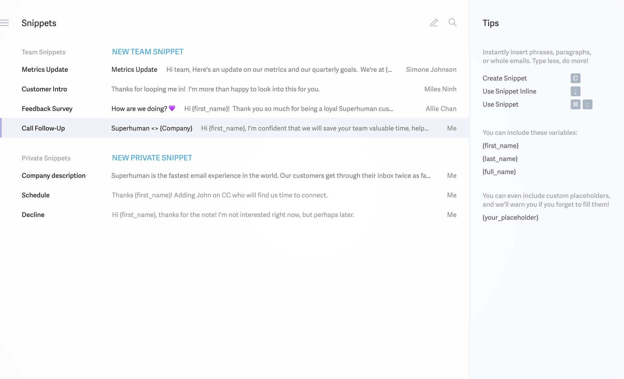Open search with magnifier icon
Screen dimensions: 624x379
pyautogui.click(x=452, y=22)
